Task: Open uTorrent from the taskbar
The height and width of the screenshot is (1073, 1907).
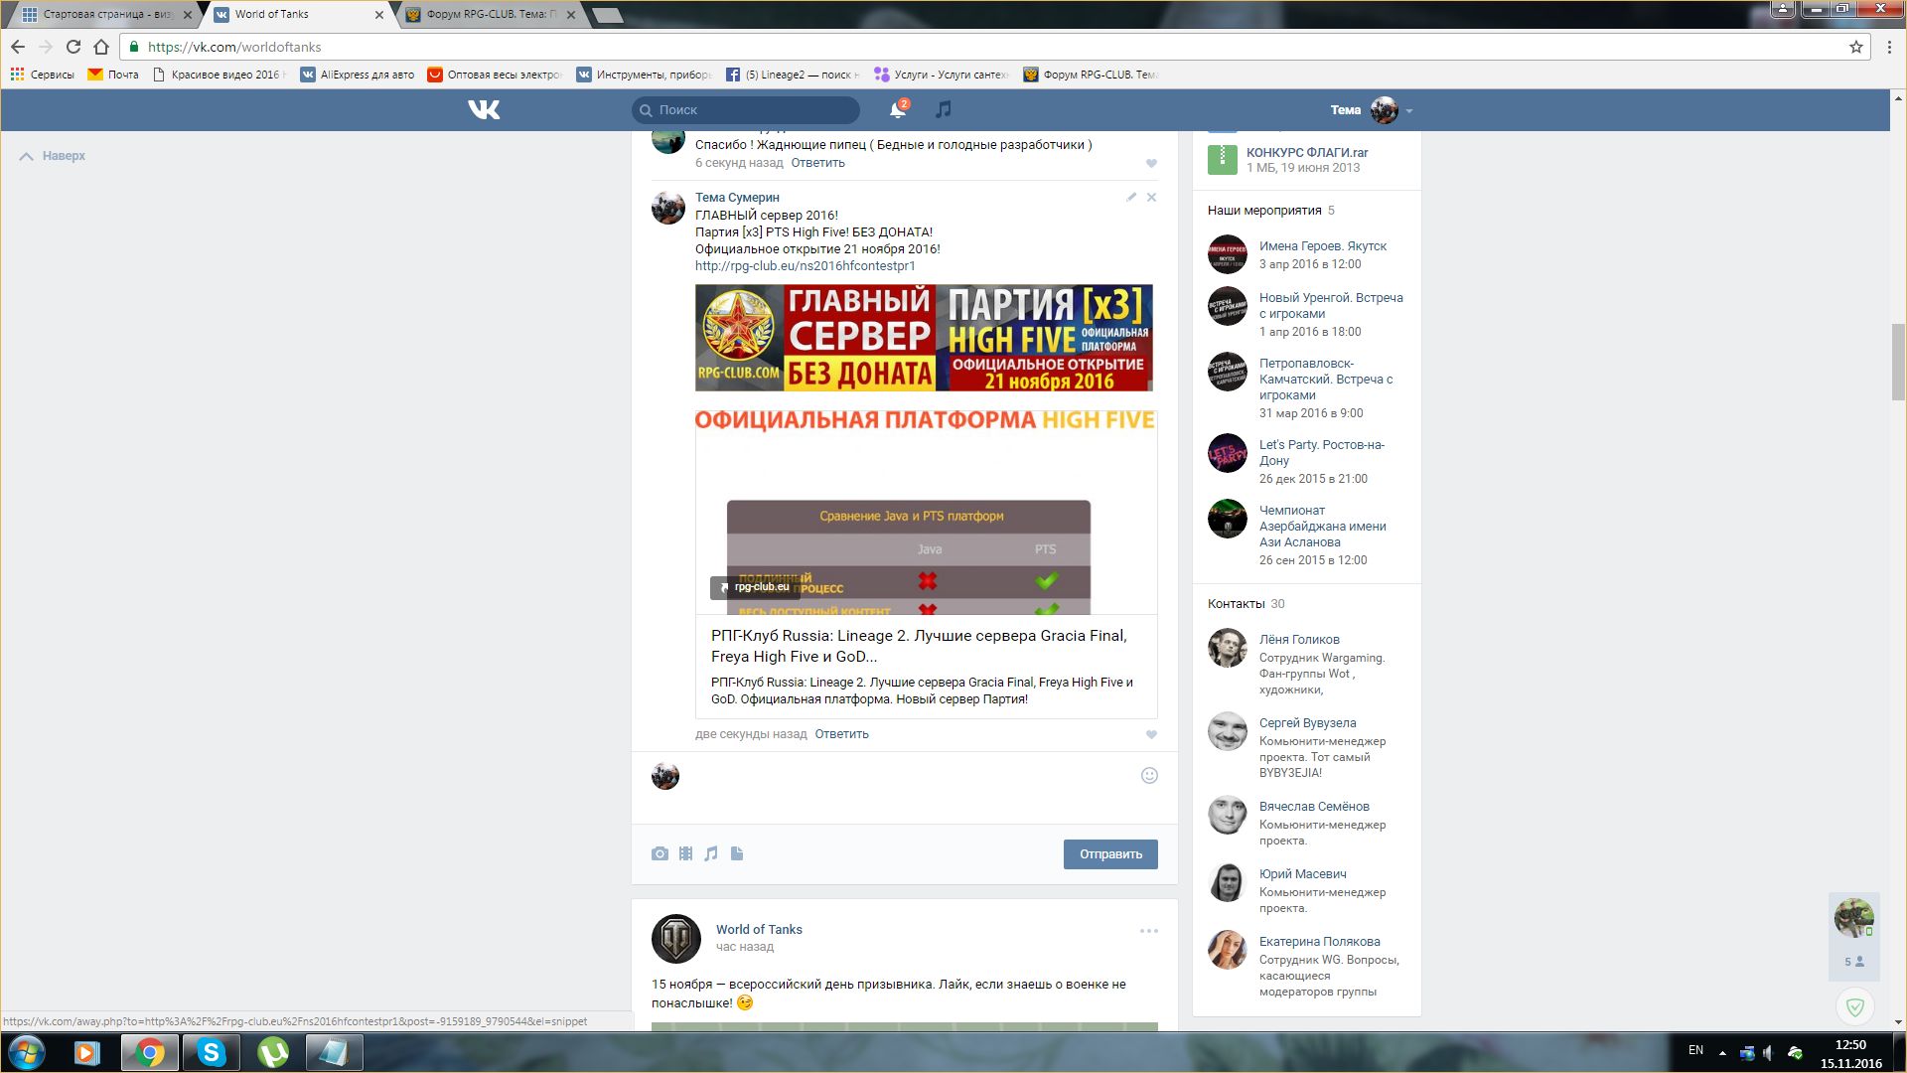Action: point(272,1052)
